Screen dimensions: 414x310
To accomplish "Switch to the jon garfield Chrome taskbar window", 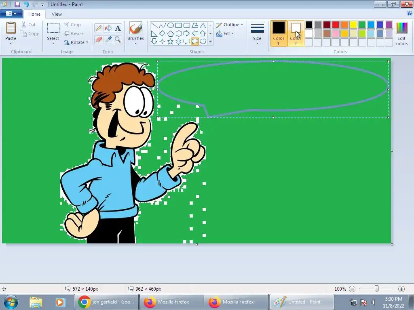I will 106,302.
